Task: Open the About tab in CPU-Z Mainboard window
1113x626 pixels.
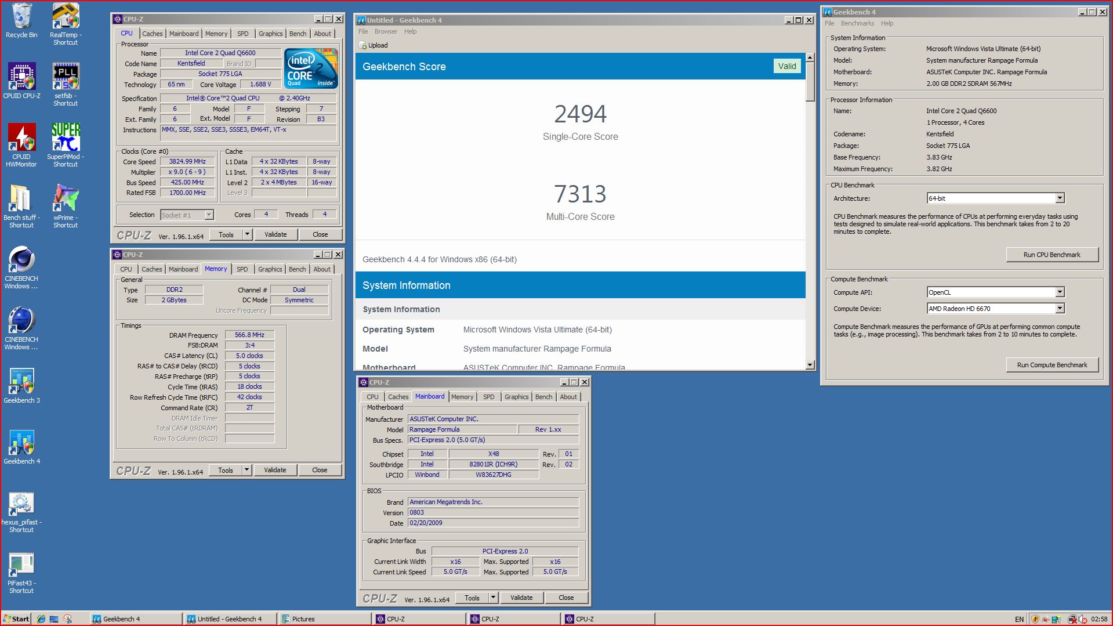Action: [x=568, y=397]
